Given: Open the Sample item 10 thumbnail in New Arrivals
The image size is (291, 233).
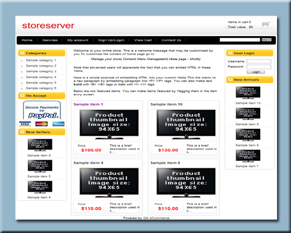Looking at the screenshot, I should [248, 93].
